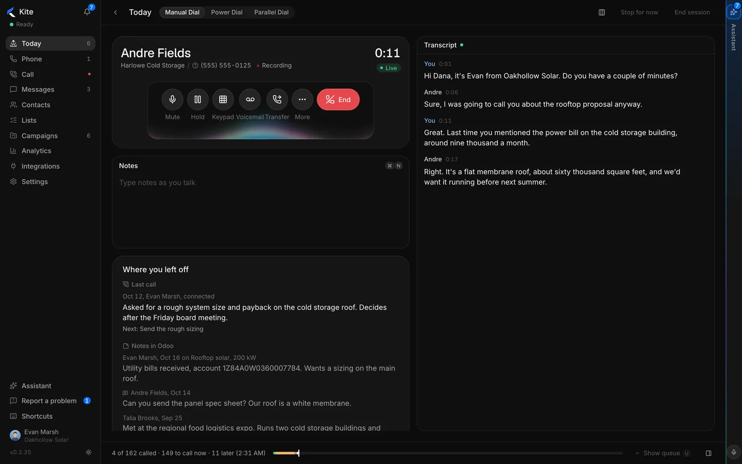Open More call options
Image resolution: width=742 pixels, height=464 pixels.
[302, 100]
